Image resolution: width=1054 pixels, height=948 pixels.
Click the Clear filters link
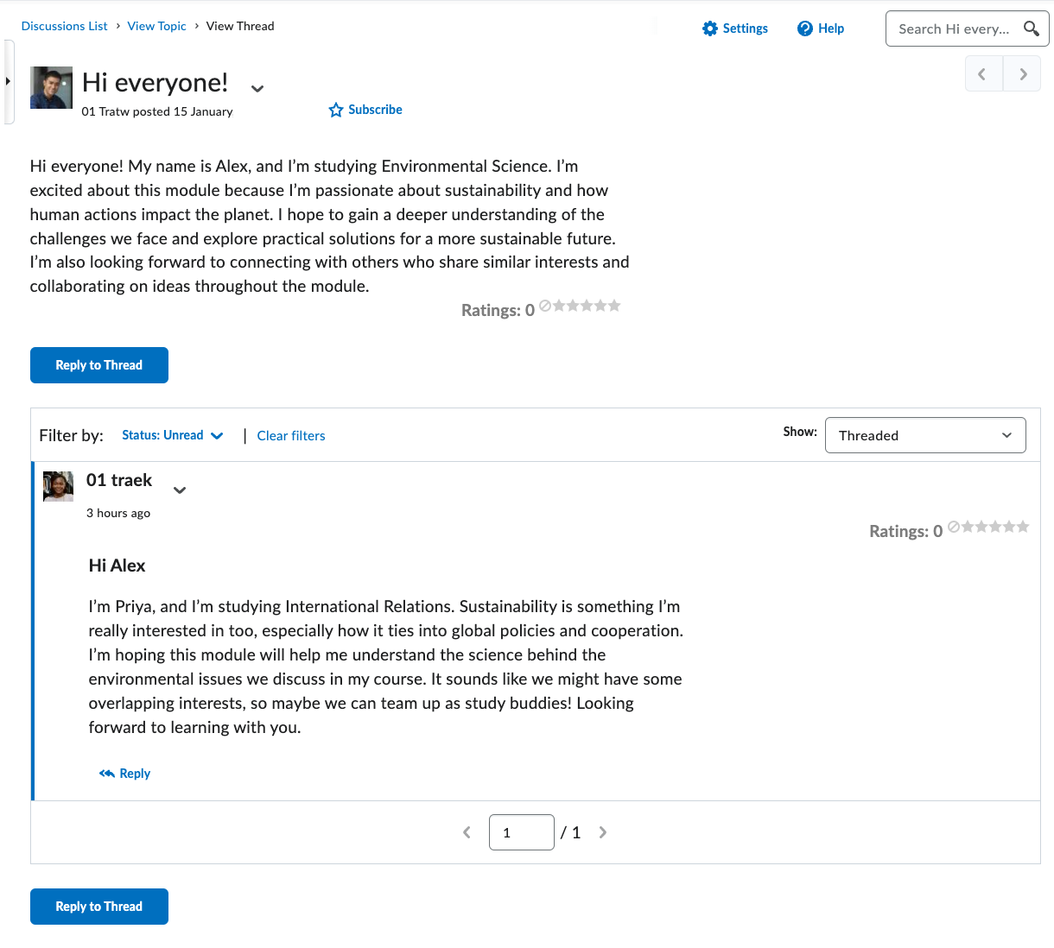point(291,435)
